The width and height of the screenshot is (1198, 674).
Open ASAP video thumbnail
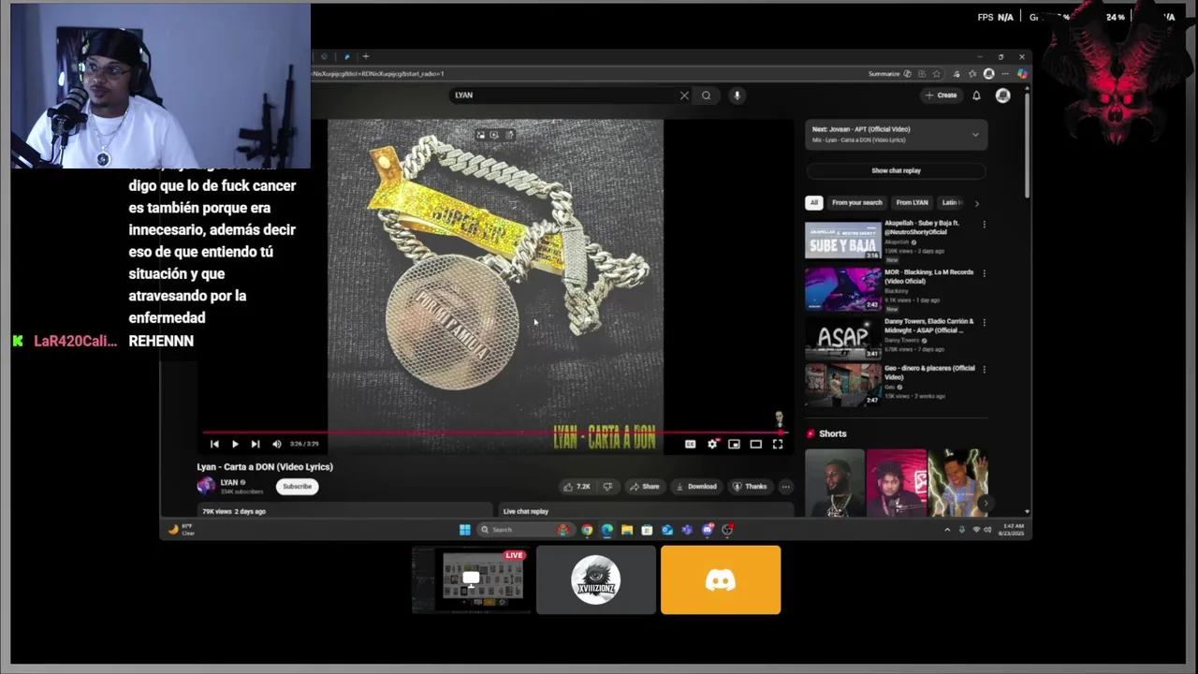pos(843,338)
